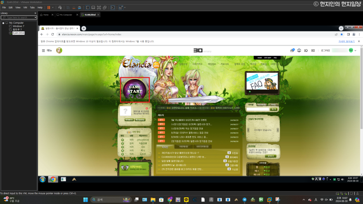Image resolution: width=363 pixels, height=204 pixels.
Task: Take a snapshot of this virtual machine
Action: (68, 8)
